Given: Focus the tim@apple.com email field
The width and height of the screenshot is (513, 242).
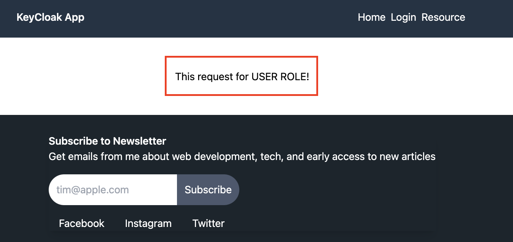Looking at the screenshot, I should click(113, 190).
